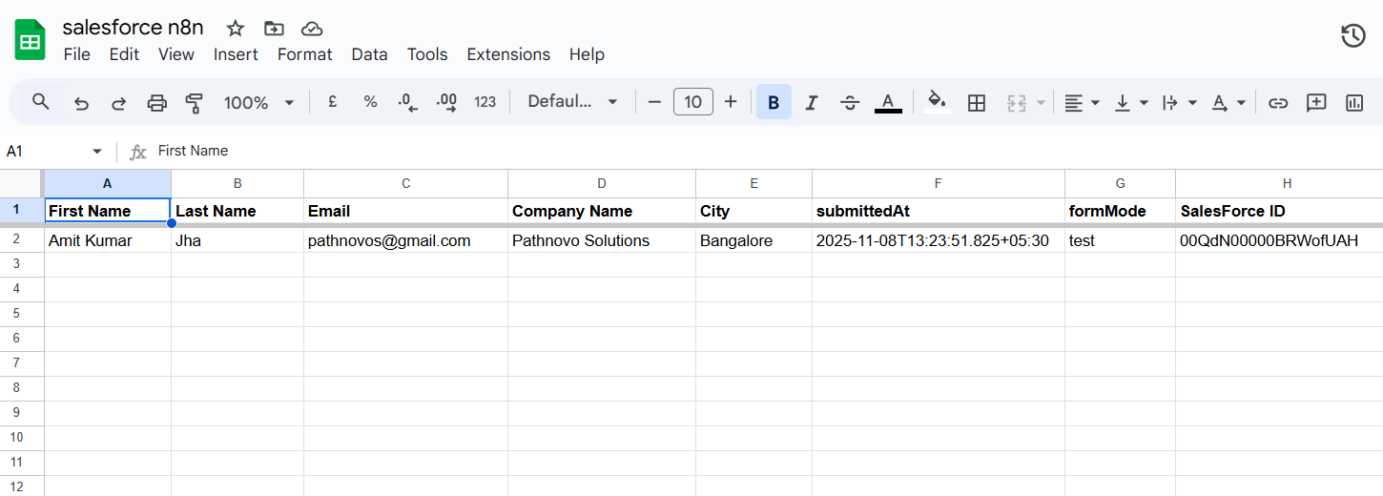
Task: Star the salesforce n8n document
Action: (236, 29)
